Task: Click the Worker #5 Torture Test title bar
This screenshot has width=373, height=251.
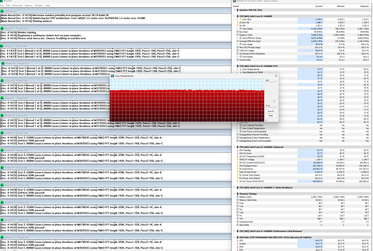Action: click(x=115, y=98)
